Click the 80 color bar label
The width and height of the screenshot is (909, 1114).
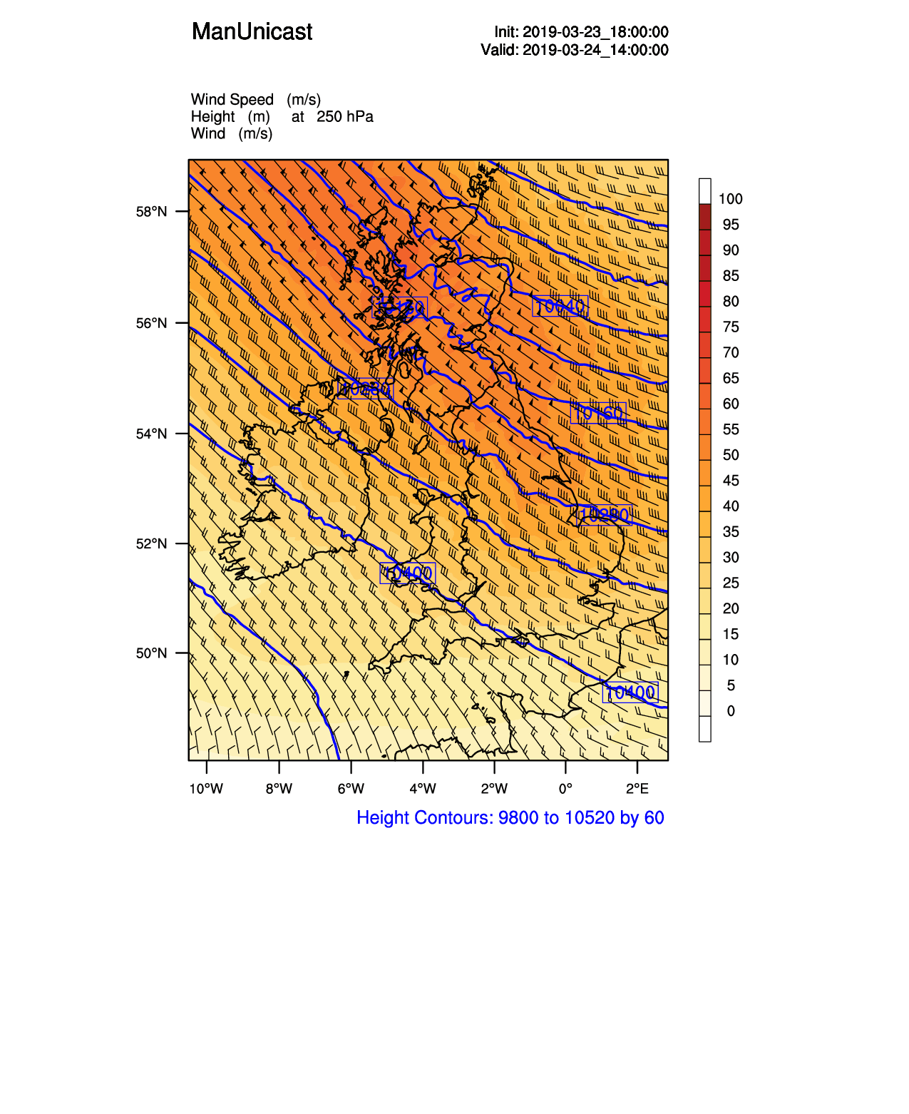pos(731,302)
